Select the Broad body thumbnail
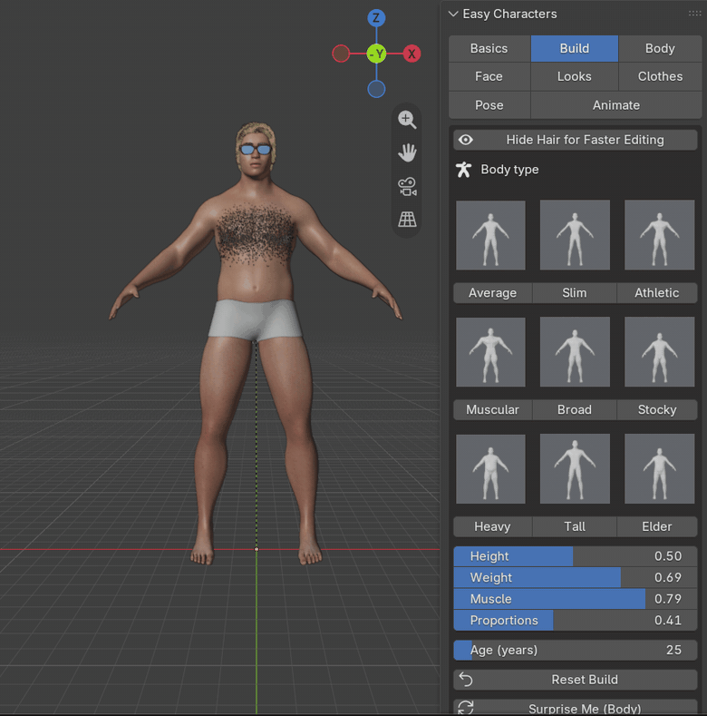Screen dimensions: 707x716 tap(575, 352)
